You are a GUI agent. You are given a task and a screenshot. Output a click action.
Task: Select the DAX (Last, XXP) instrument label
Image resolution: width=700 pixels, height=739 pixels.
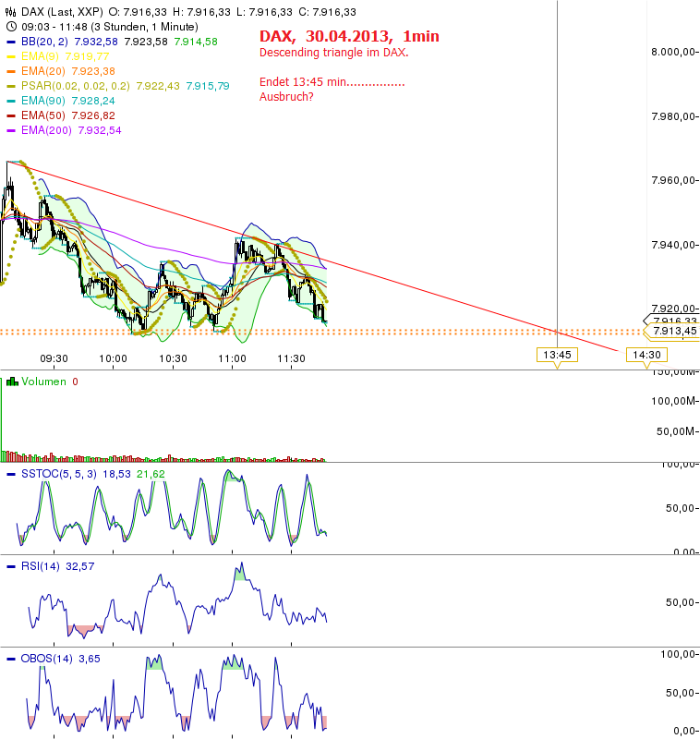point(62,12)
